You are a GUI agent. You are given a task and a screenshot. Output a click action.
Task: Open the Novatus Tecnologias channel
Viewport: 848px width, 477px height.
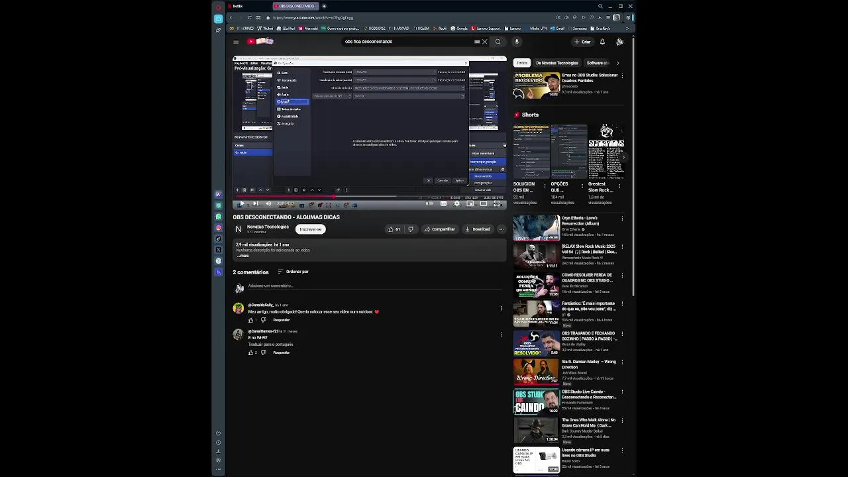[268, 227]
